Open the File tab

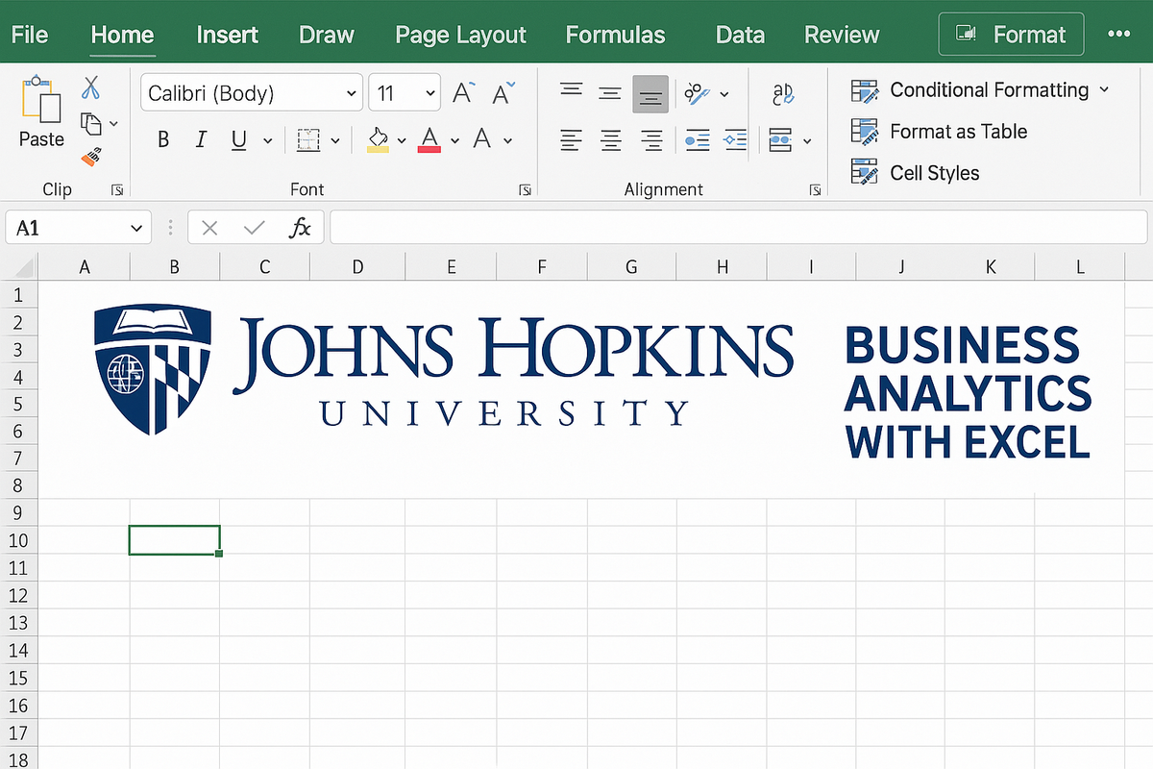pyautogui.click(x=30, y=35)
